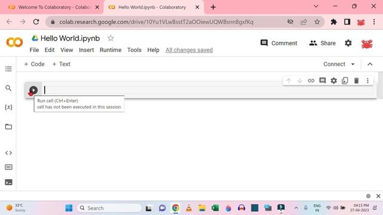Open the code snippets panel
The image size is (383, 215).
coord(8,153)
